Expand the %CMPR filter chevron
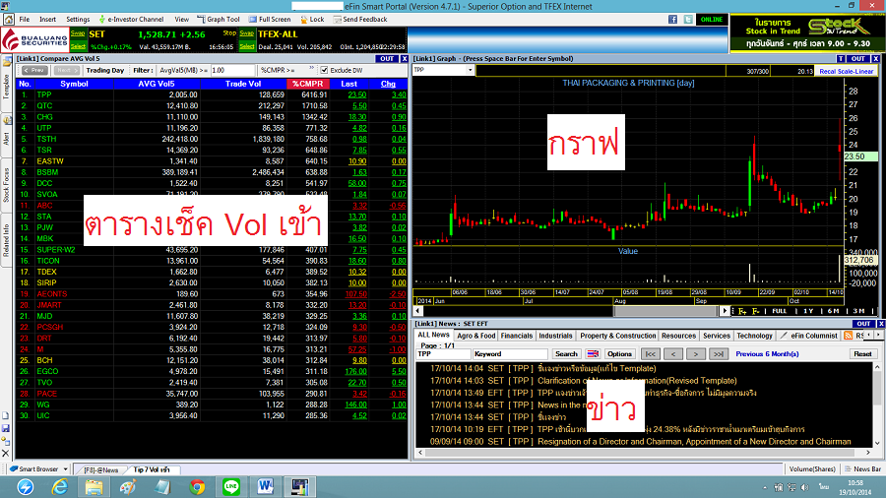The height and width of the screenshot is (498, 886). tap(311, 69)
